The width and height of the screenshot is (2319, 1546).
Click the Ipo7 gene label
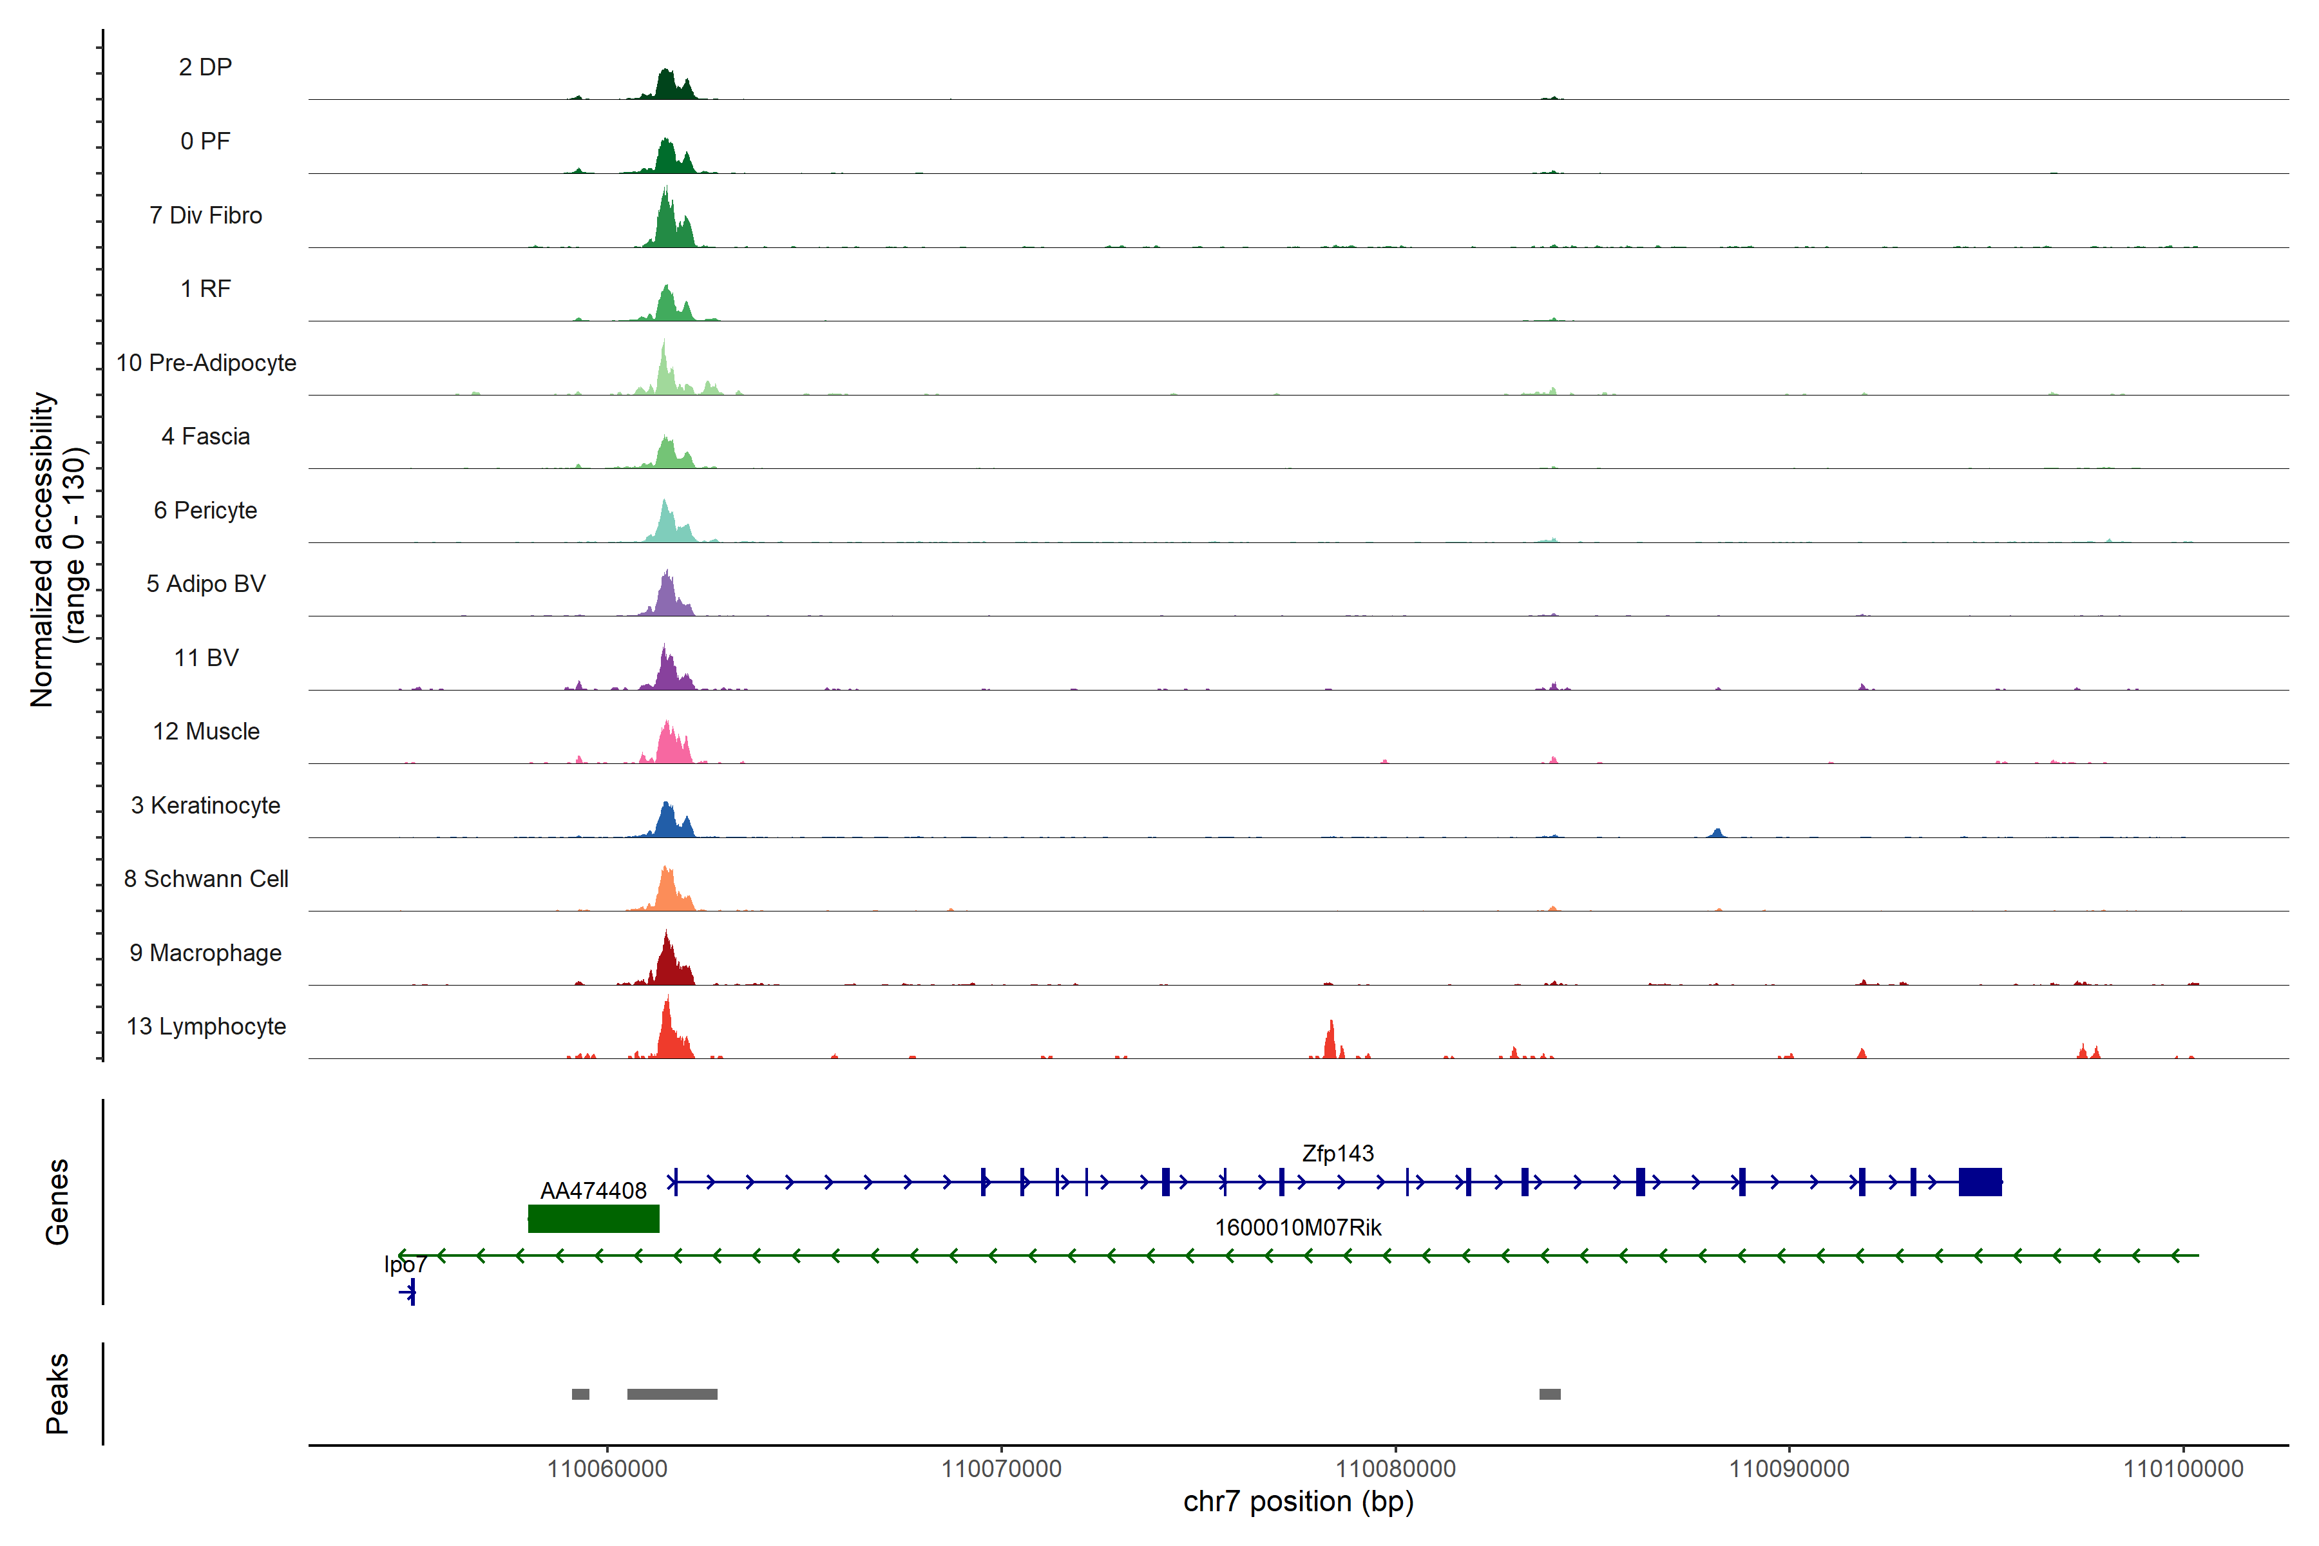(x=405, y=1264)
